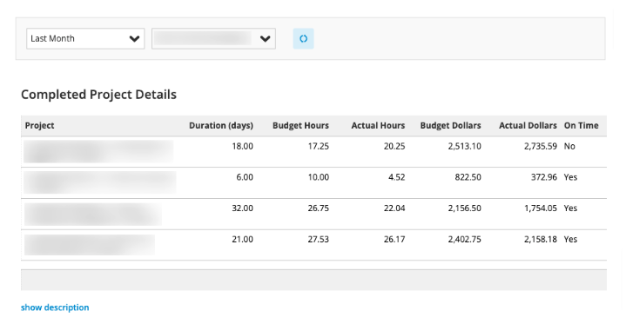Viewport: 626px width, 324px height.
Task: Sort by Budget Dollars column header
Action: [450, 126]
